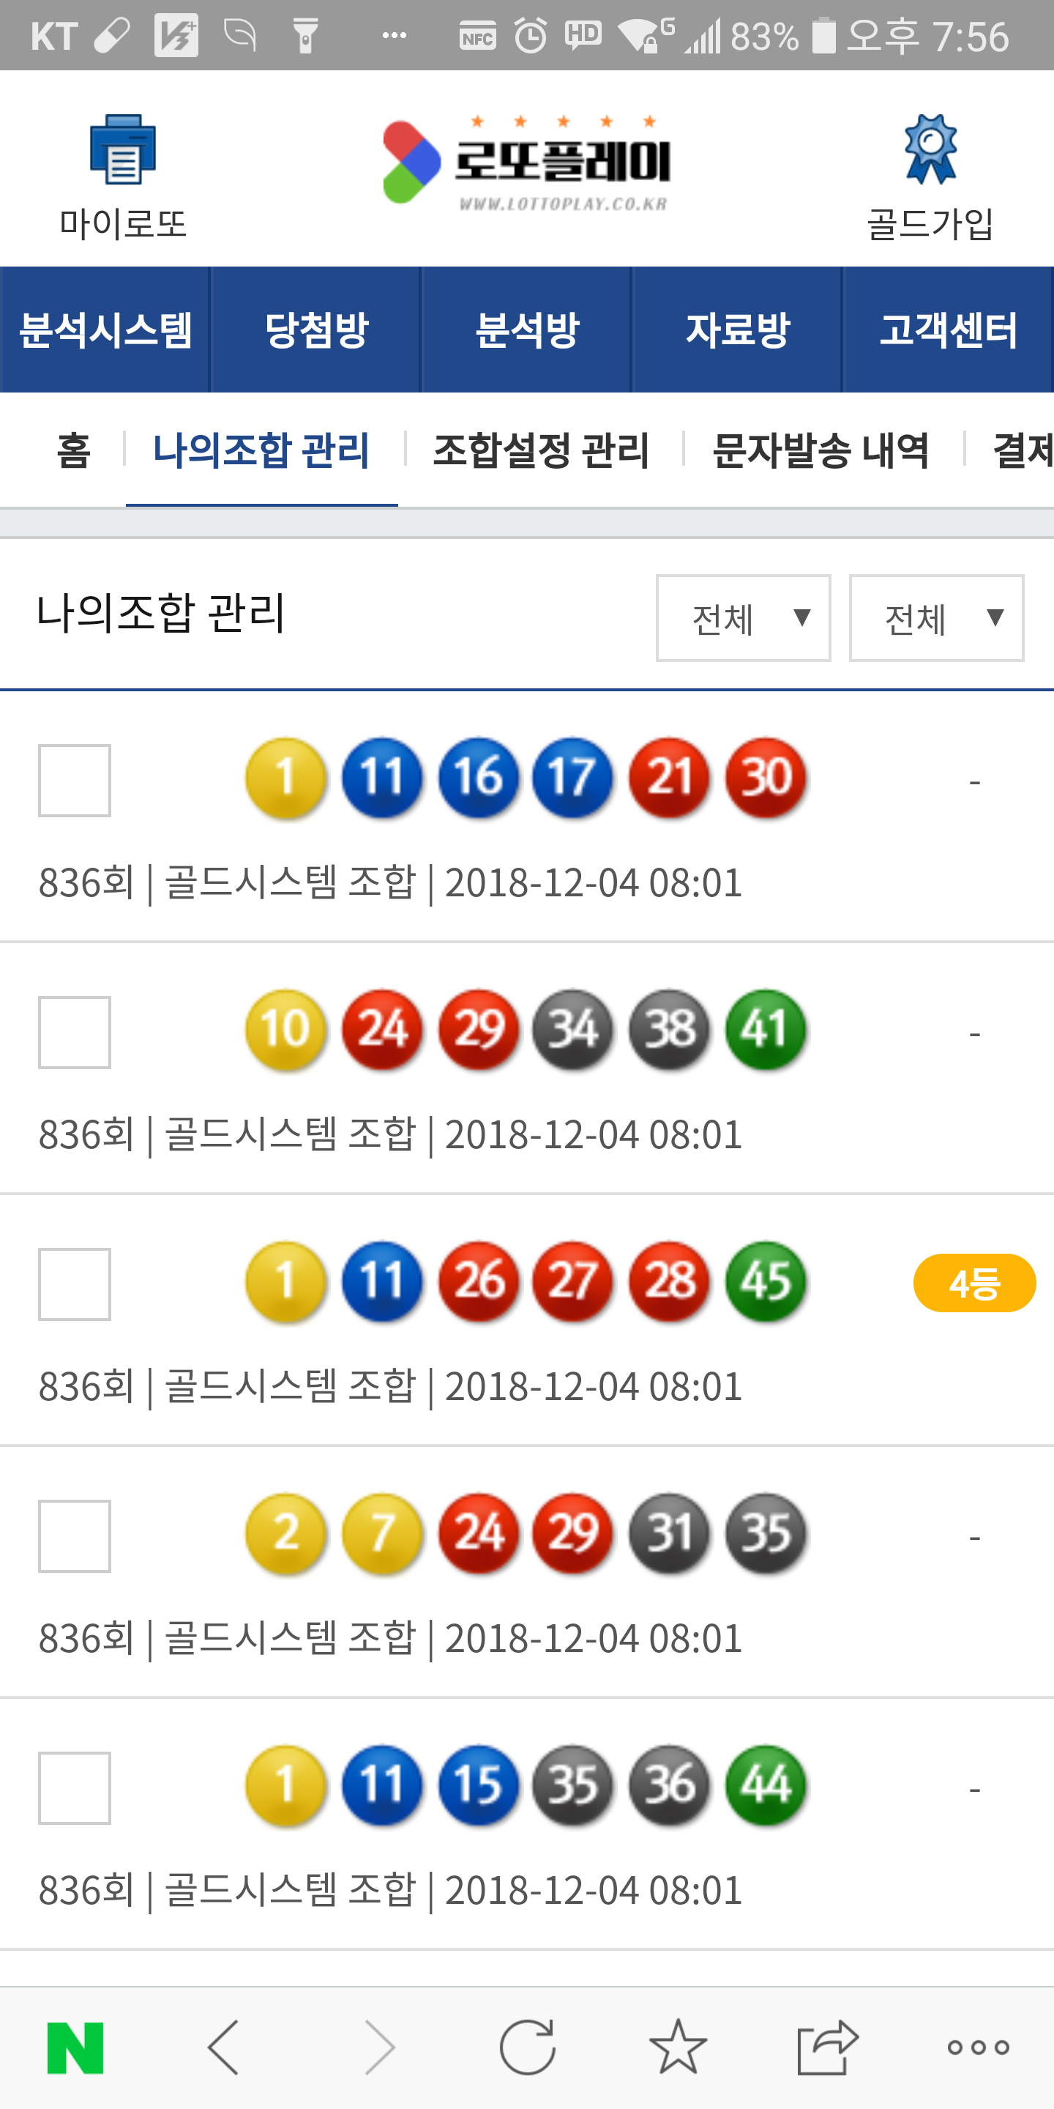This screenshot has width=1054, height=2109.
Task: Reload the page with refresh icon
Action: click(x=527, y=2047)
